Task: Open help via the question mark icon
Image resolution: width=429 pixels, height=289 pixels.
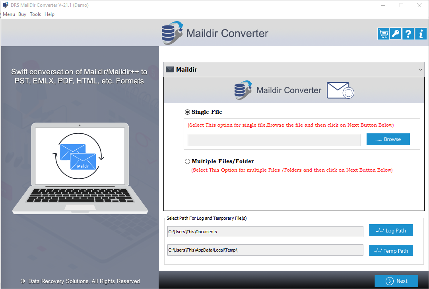Action: [408, 34]
